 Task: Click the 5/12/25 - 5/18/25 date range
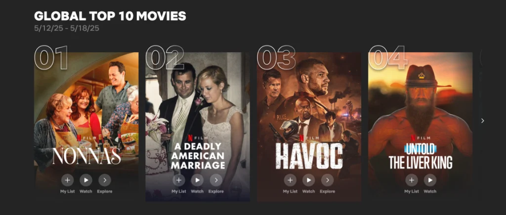click(67, 28)
